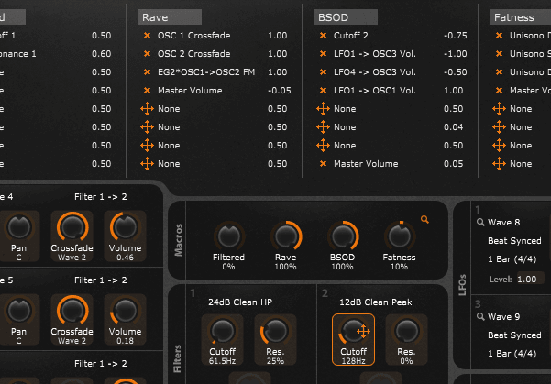The image size is (551, 384).
Task: Click the magnifier icon in the Macros panel
Action: pos(424,219)
